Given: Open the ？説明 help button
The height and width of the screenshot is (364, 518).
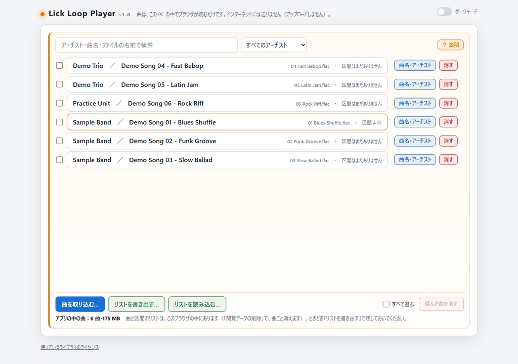Looking at the screenshot, I should point(451,45).
